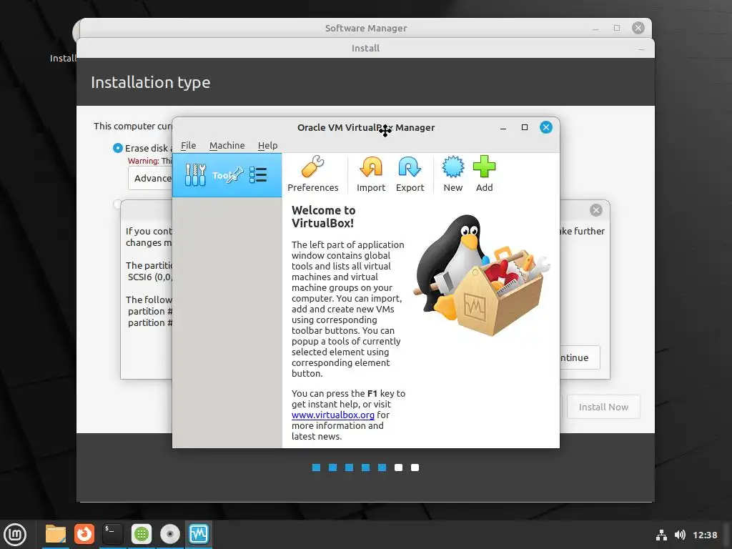Close the Software Manager window
This screenshot has width=732, height=549.
pyautogui.click(x=638, y=28)
